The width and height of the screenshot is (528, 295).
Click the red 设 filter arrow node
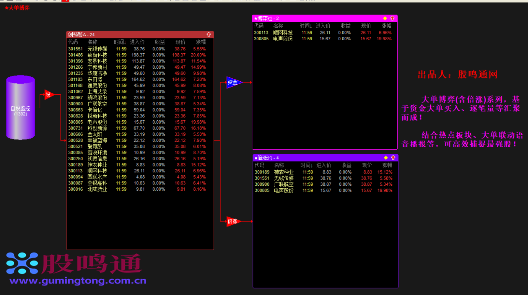pyautogui.click(x=49, y=95)
